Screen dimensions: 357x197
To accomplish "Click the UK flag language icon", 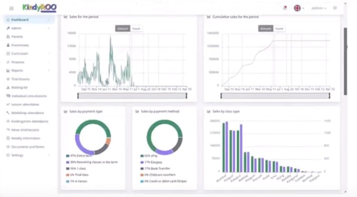I will click(x=297, y=8).
